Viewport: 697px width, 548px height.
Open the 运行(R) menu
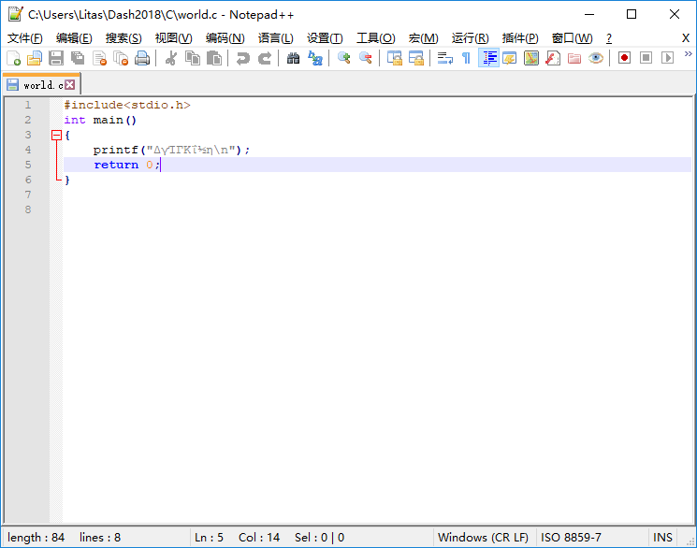pos(470,38)
